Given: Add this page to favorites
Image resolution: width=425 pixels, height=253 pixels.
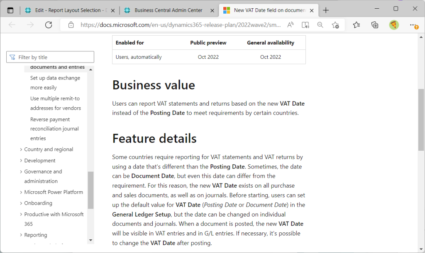Looking at the screenshot, I should pos(335,25).
